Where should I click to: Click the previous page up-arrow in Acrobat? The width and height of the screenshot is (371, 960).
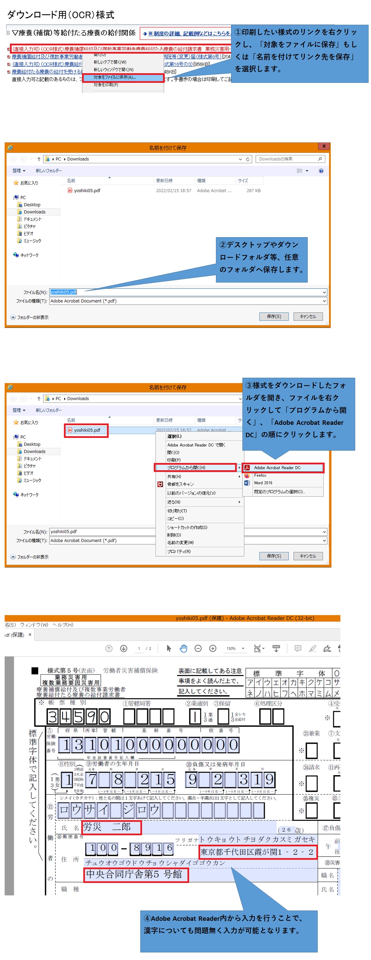point(109,649)
